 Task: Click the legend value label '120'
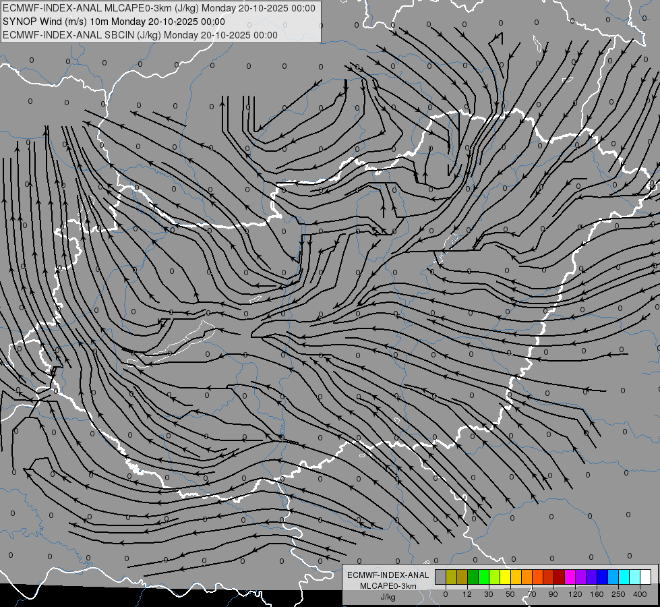[x=575, y=594]
